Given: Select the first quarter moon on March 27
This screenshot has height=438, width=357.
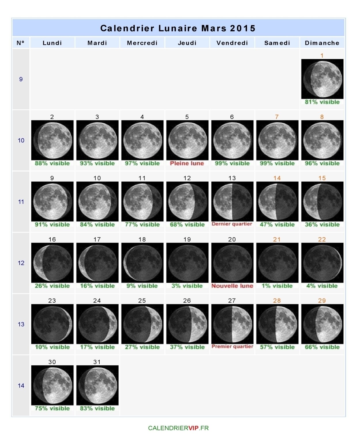Looking at the screenshot, I should pyautogui.click(x=232, y=324).
